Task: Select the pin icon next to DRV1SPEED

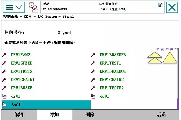Action: coord(4,63)
